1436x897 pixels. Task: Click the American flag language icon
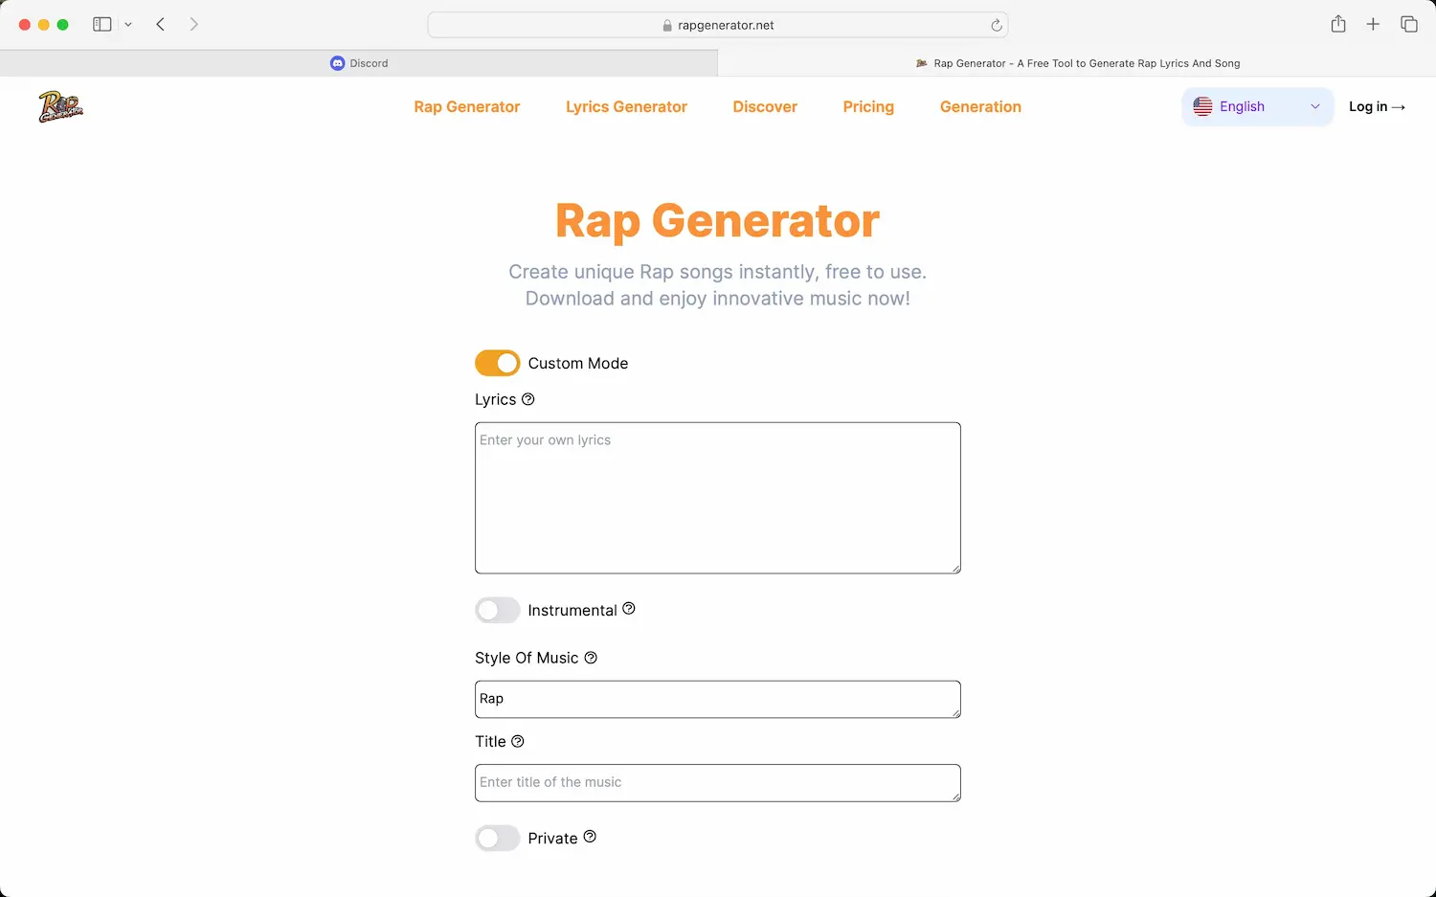pyautogui.click(x=1203, y=106)
